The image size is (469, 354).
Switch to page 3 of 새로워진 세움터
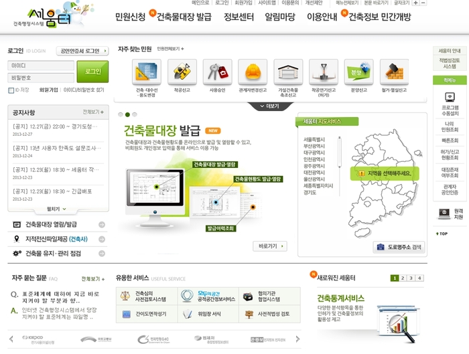pos(411,278)
